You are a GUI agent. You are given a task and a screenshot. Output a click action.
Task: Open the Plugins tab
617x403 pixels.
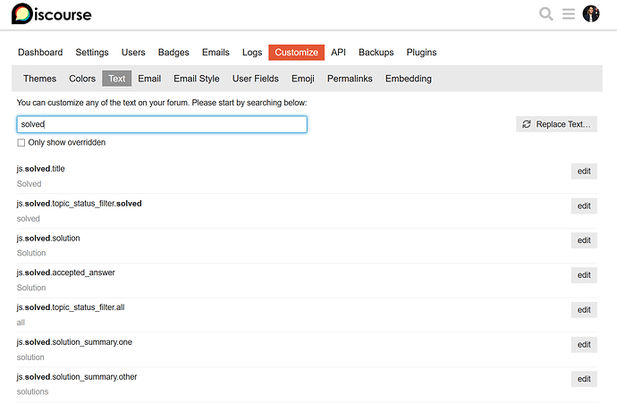(421, 53)
